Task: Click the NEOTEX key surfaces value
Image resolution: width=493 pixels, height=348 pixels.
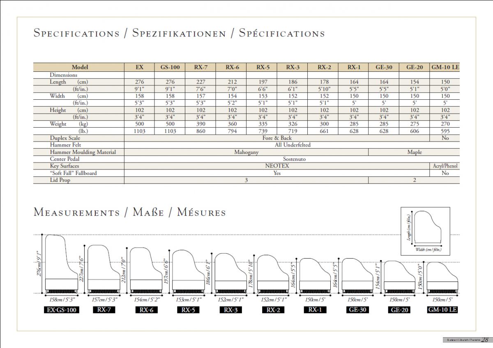Action: pos(277,166)
